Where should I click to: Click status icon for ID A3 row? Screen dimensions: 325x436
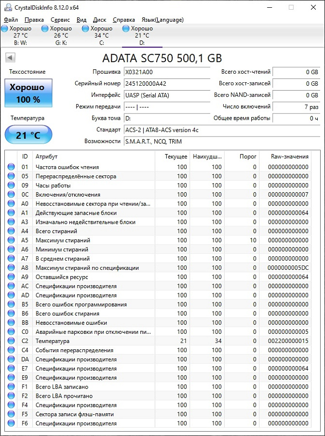click(11, 222)
